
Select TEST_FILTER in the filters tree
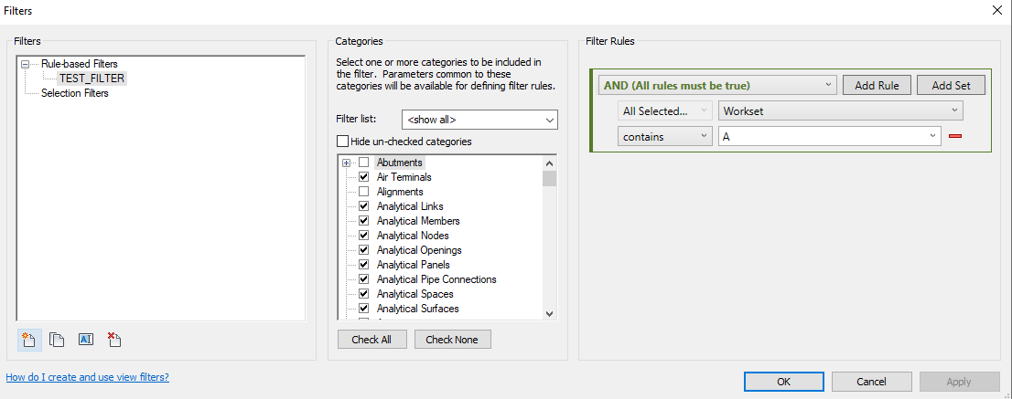(92, 79)
